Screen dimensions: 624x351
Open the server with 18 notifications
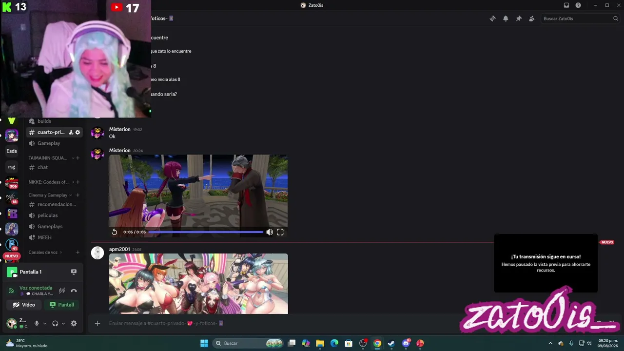12,198
